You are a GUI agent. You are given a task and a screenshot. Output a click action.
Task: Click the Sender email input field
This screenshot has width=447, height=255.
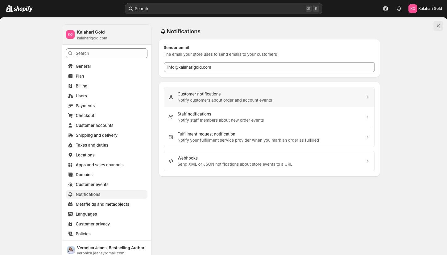(x=269, y=67)
